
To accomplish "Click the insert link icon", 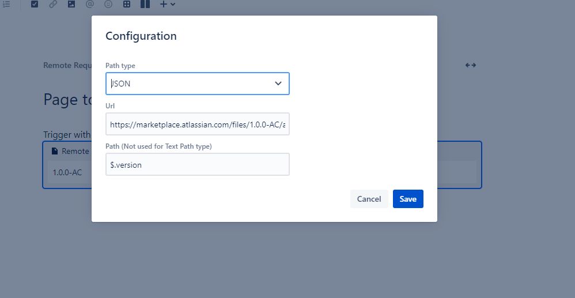I will click(x=53, y=4).
